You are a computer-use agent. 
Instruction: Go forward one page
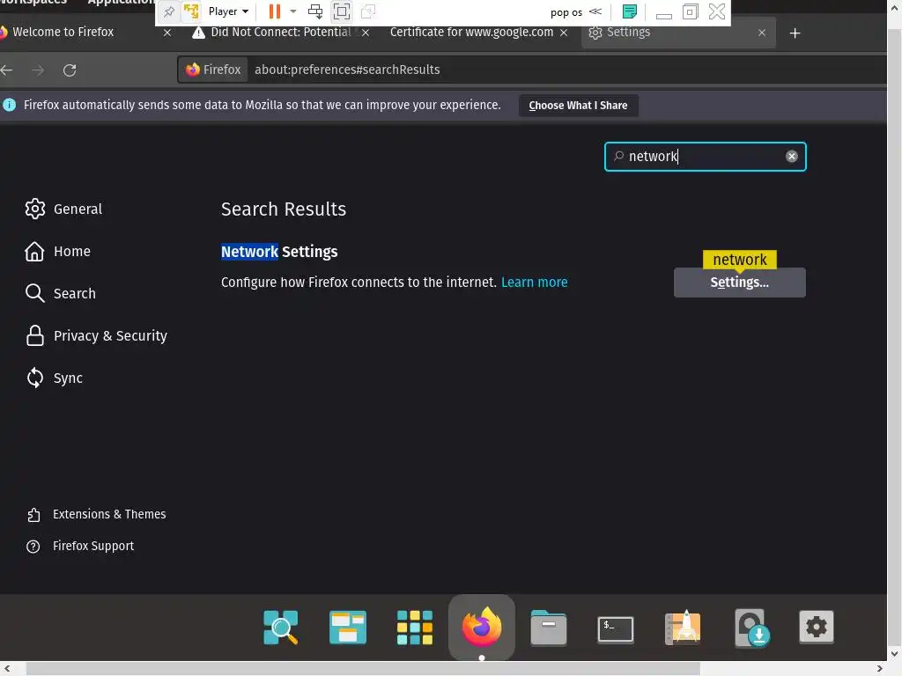coord(38,70)
